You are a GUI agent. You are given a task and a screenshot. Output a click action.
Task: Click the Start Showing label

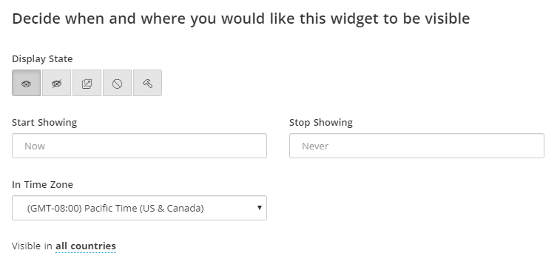(44, 123)
